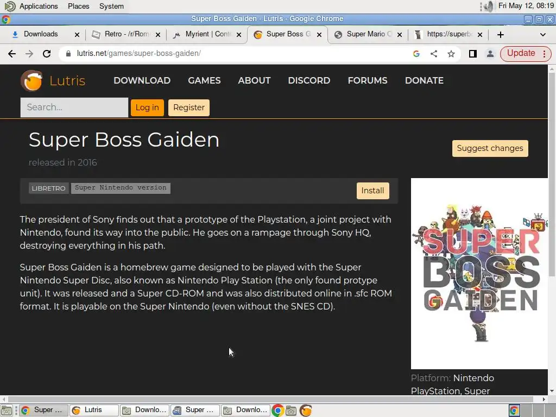Close the Downloads tab
This screenshot has width=556, height=417.
(x=77, y=35)
